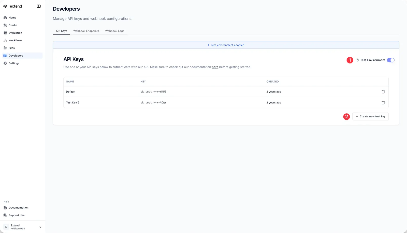Viewport: 407px width, 233px height.
Task: Switch to the Webhook Endpoints tab
Action: 86,31
